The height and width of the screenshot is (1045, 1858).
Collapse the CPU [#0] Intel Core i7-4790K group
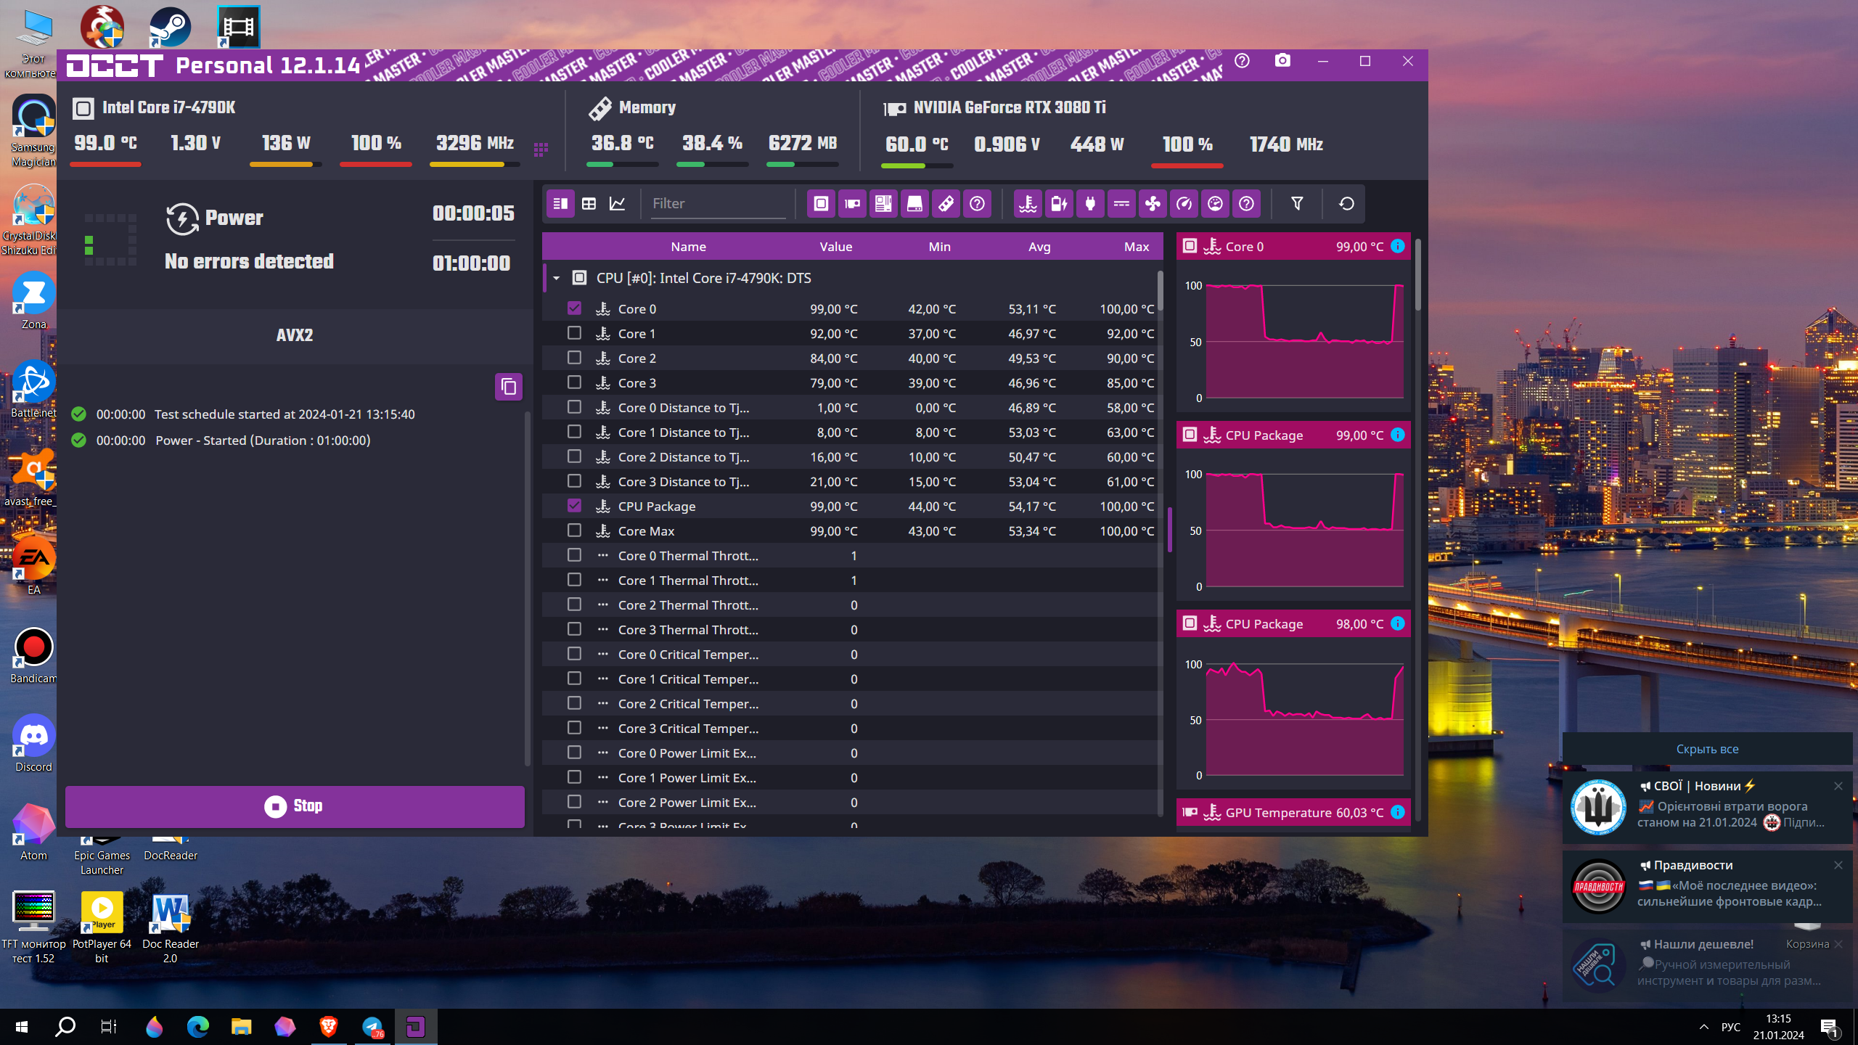point(557,278)
